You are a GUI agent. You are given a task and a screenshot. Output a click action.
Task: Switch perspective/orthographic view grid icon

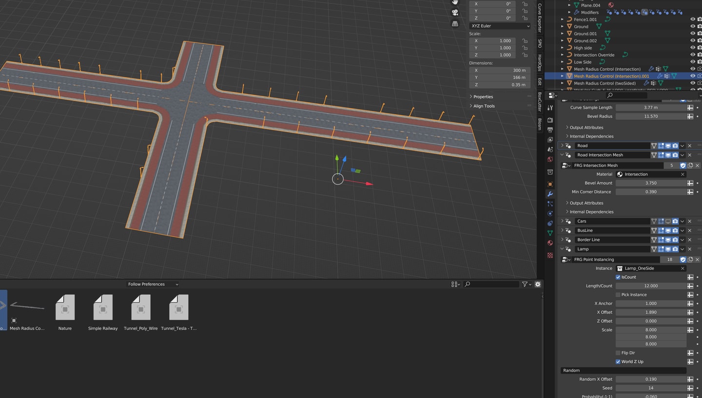pos(455,24)
